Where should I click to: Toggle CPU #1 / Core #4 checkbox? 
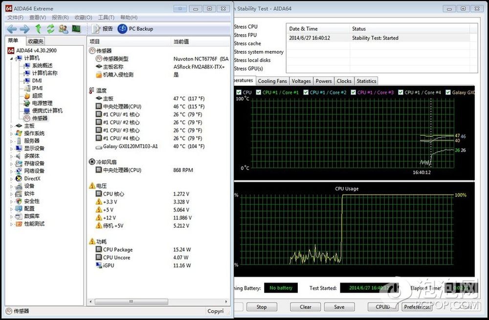coord(401,92)
